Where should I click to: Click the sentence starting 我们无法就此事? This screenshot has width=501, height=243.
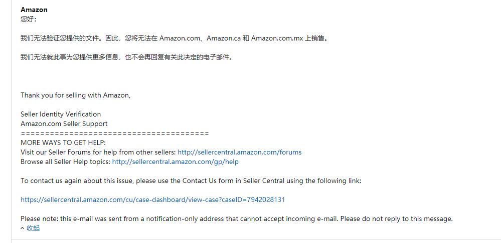(126, 57)
